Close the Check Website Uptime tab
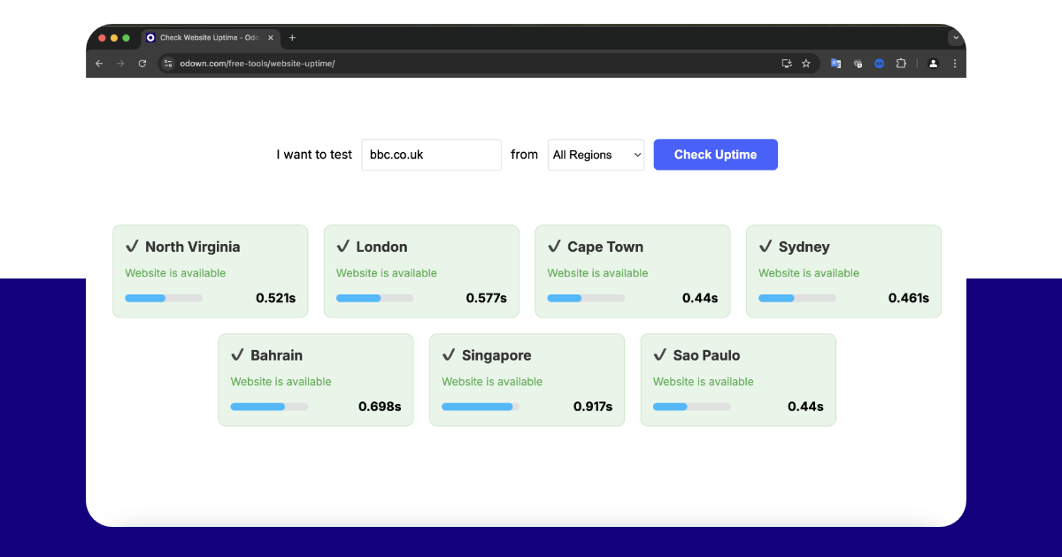 [x=271, y=38]
